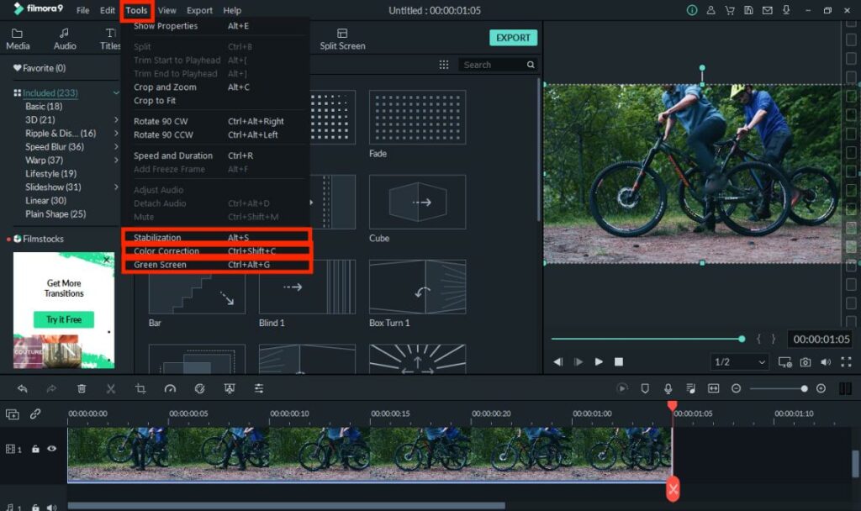Viewport: 861px width, 511px height.
Task: Step back one frame in preview
Action: (558, 362)
